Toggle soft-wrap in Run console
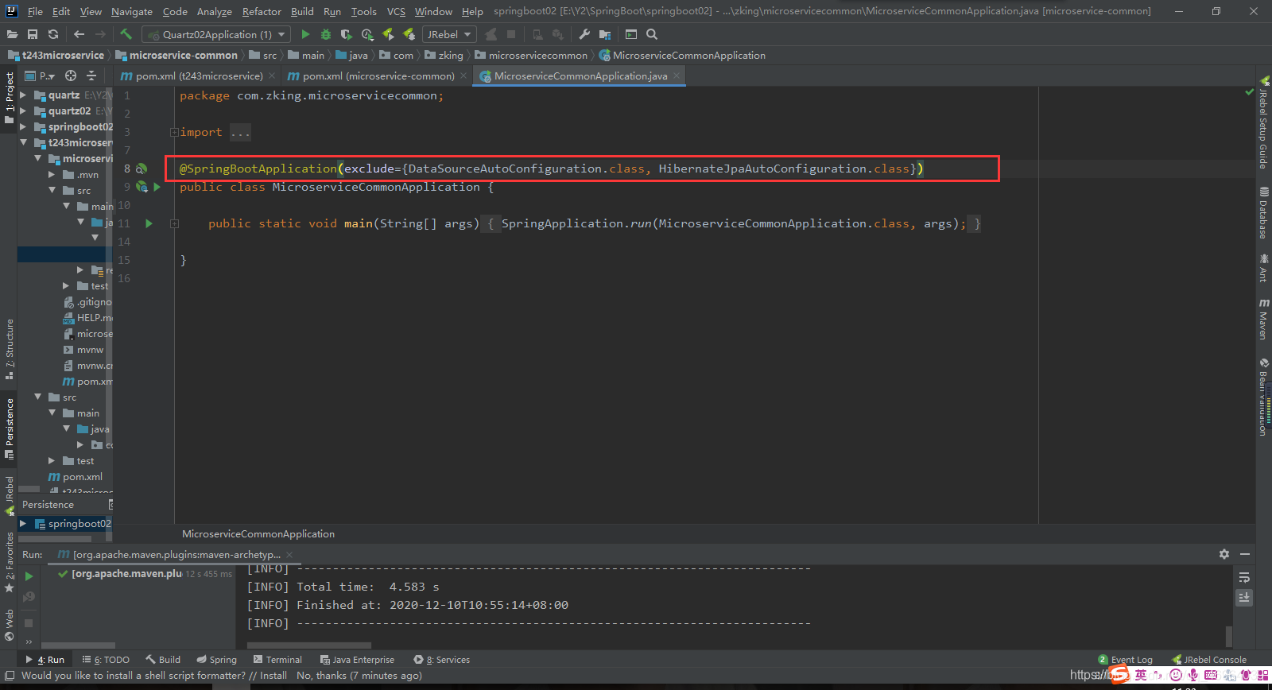Screen dimensions: 1272x690 point(1244,577)
